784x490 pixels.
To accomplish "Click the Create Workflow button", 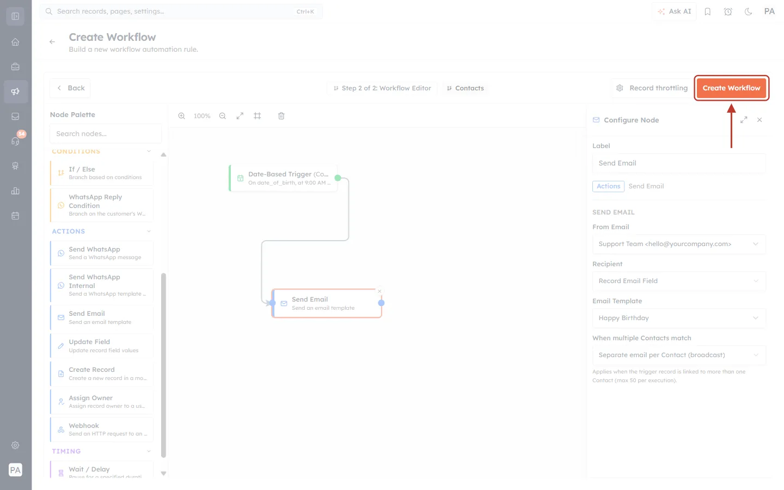I will tap(731, 88).
